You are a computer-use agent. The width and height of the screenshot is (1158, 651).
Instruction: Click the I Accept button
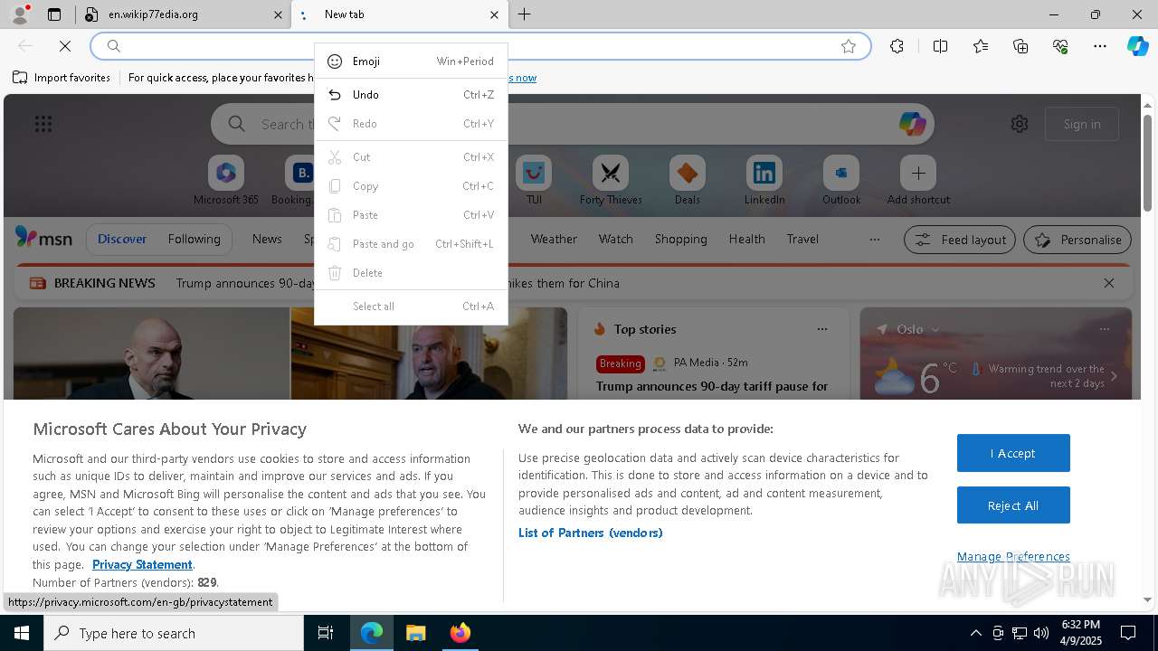click(1013, 453)
